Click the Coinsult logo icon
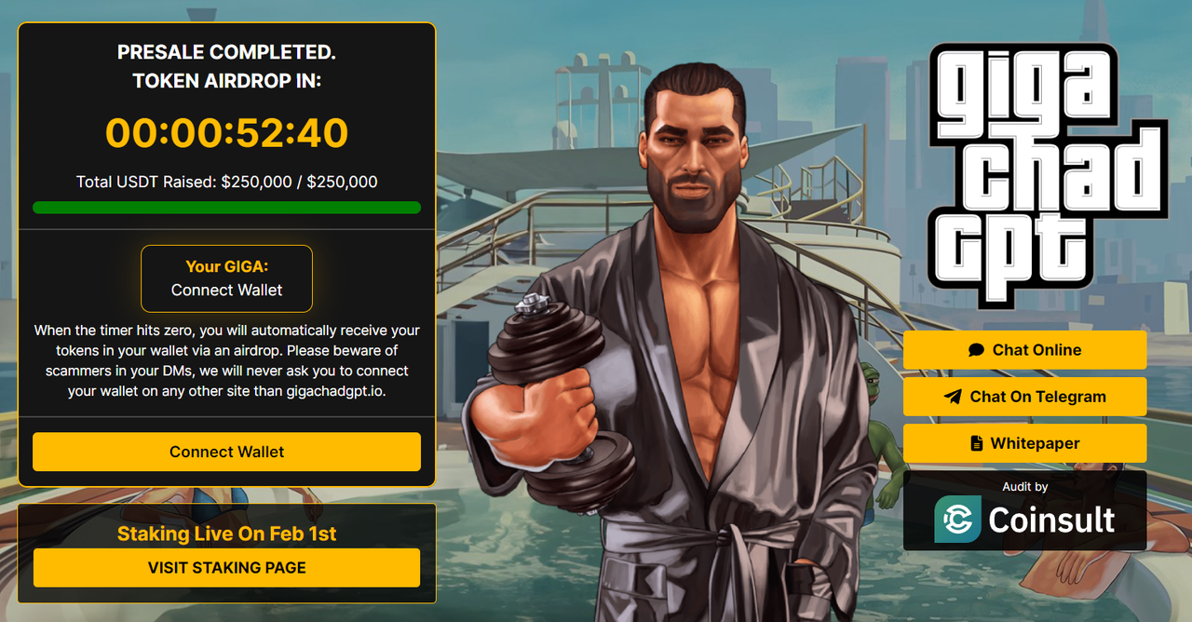1192x622 pixels. pos(958,520)
